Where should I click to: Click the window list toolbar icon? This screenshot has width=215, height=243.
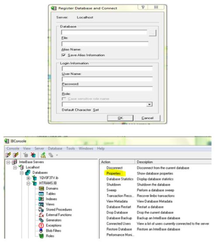[51, 155]
